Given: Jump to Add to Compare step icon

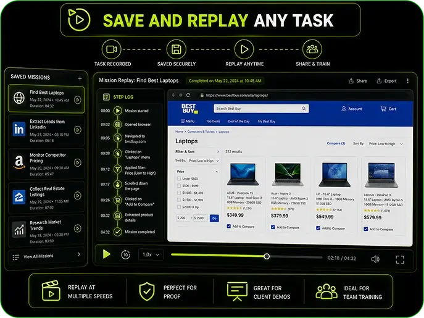Looking at the screenshot, I should pos(118,200).
